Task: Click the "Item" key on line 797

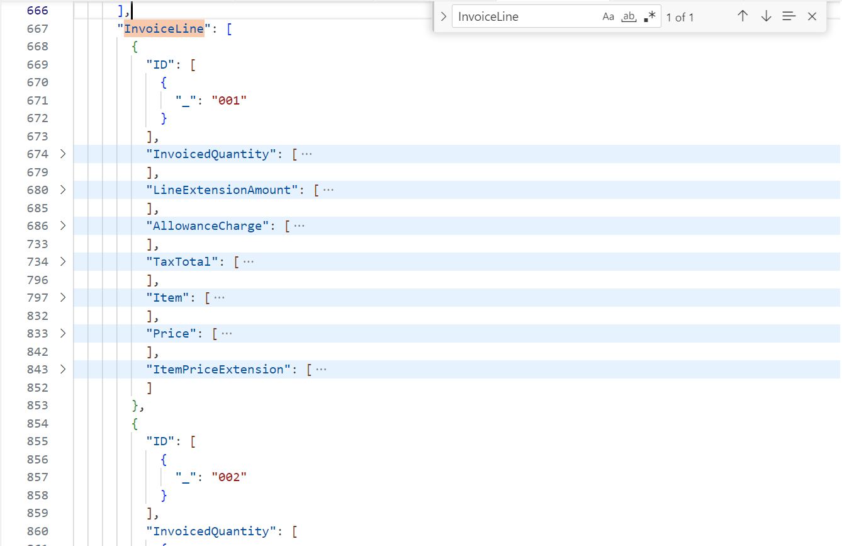Action: click(x=168, y=297)
